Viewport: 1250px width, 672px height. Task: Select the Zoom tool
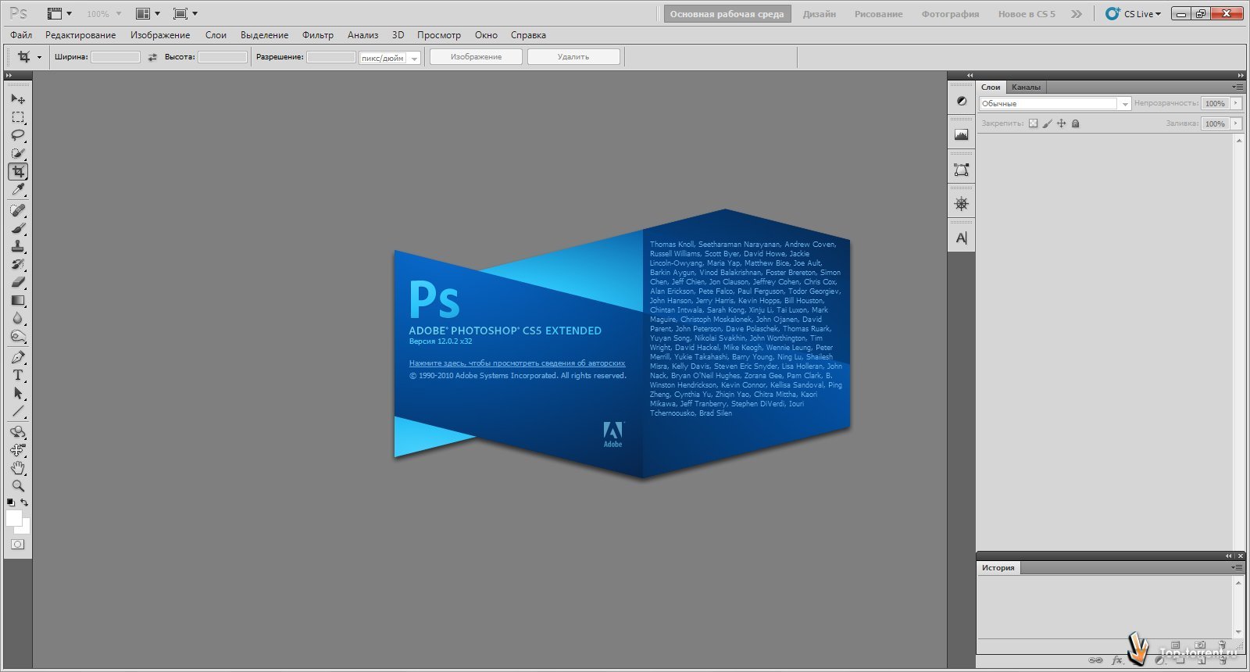(18, 486)
